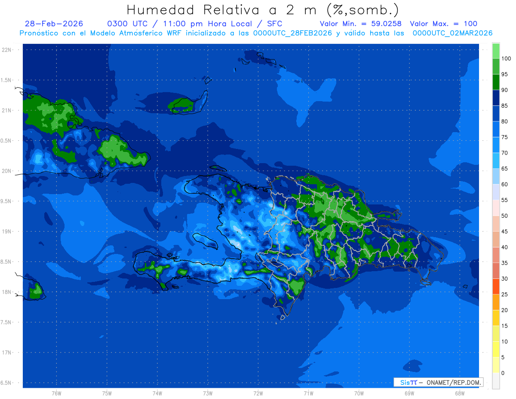Viewport: 516px width, 399px height.
Task: Click the legend scale value '95'
Action: click(x=504, y=74)
